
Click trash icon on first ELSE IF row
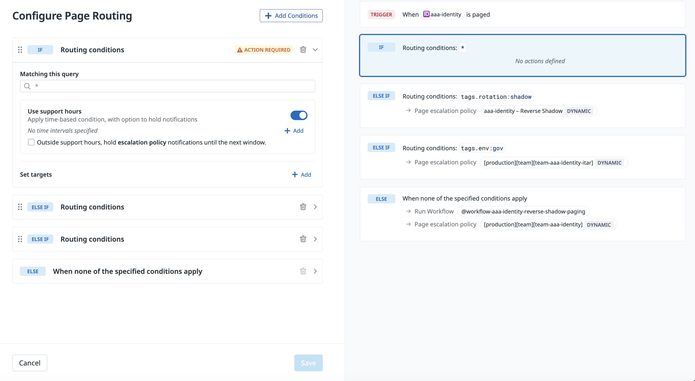pyautogui.click(x=303, y=207)
